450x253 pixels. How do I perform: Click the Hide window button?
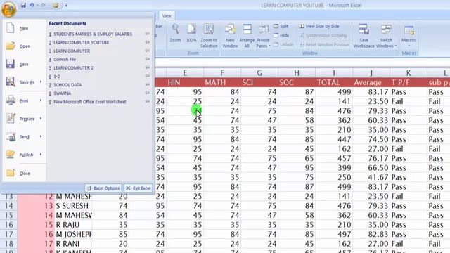click(281, 36)
